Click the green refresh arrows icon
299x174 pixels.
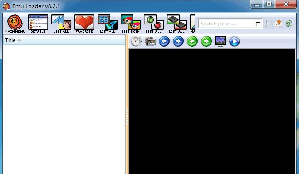pos(289,24)
